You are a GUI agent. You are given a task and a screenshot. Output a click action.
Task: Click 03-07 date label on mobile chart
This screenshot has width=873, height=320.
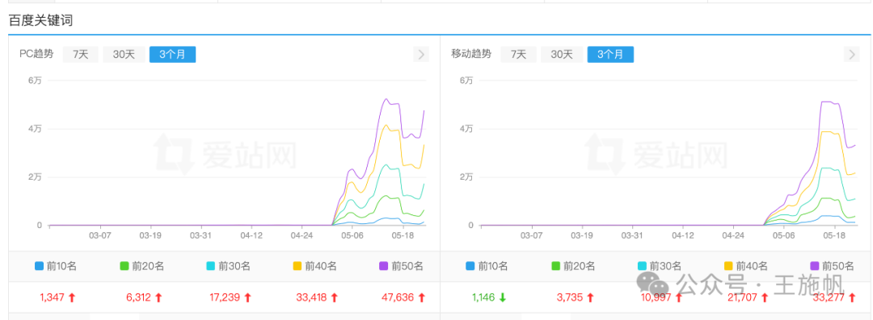(x=531, y=235)
